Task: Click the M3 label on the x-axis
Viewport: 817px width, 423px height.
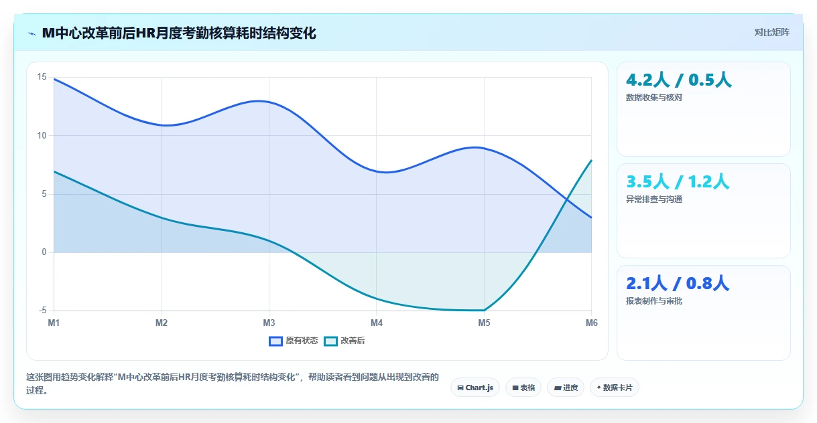Action: 269,323
